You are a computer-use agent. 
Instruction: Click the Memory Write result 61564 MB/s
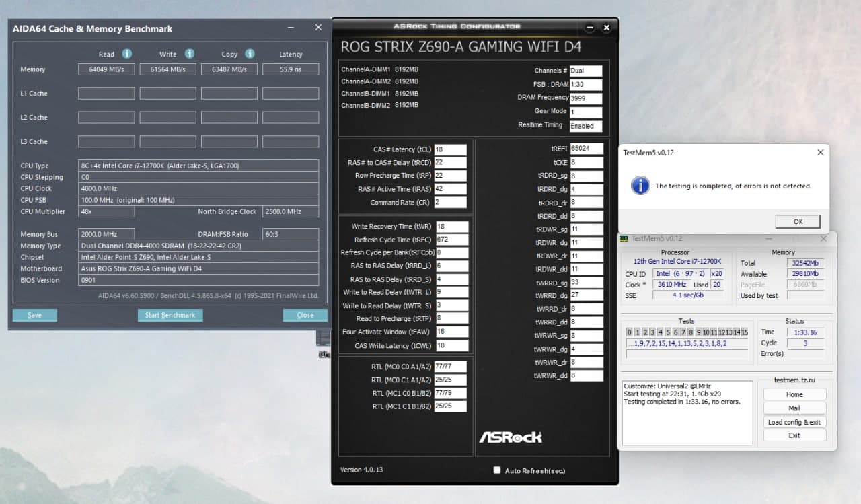pos(167,69)
